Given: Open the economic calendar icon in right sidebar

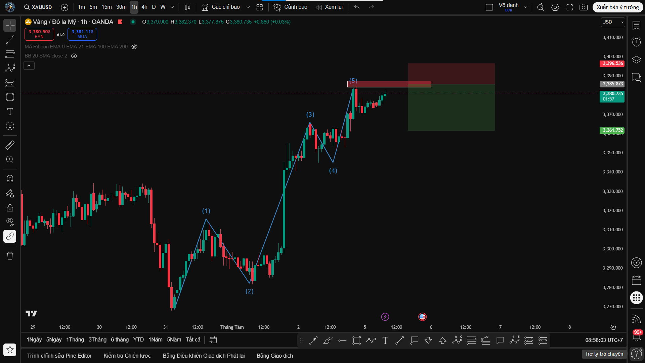Looking at the screenshot, I should tap(636, 280).
